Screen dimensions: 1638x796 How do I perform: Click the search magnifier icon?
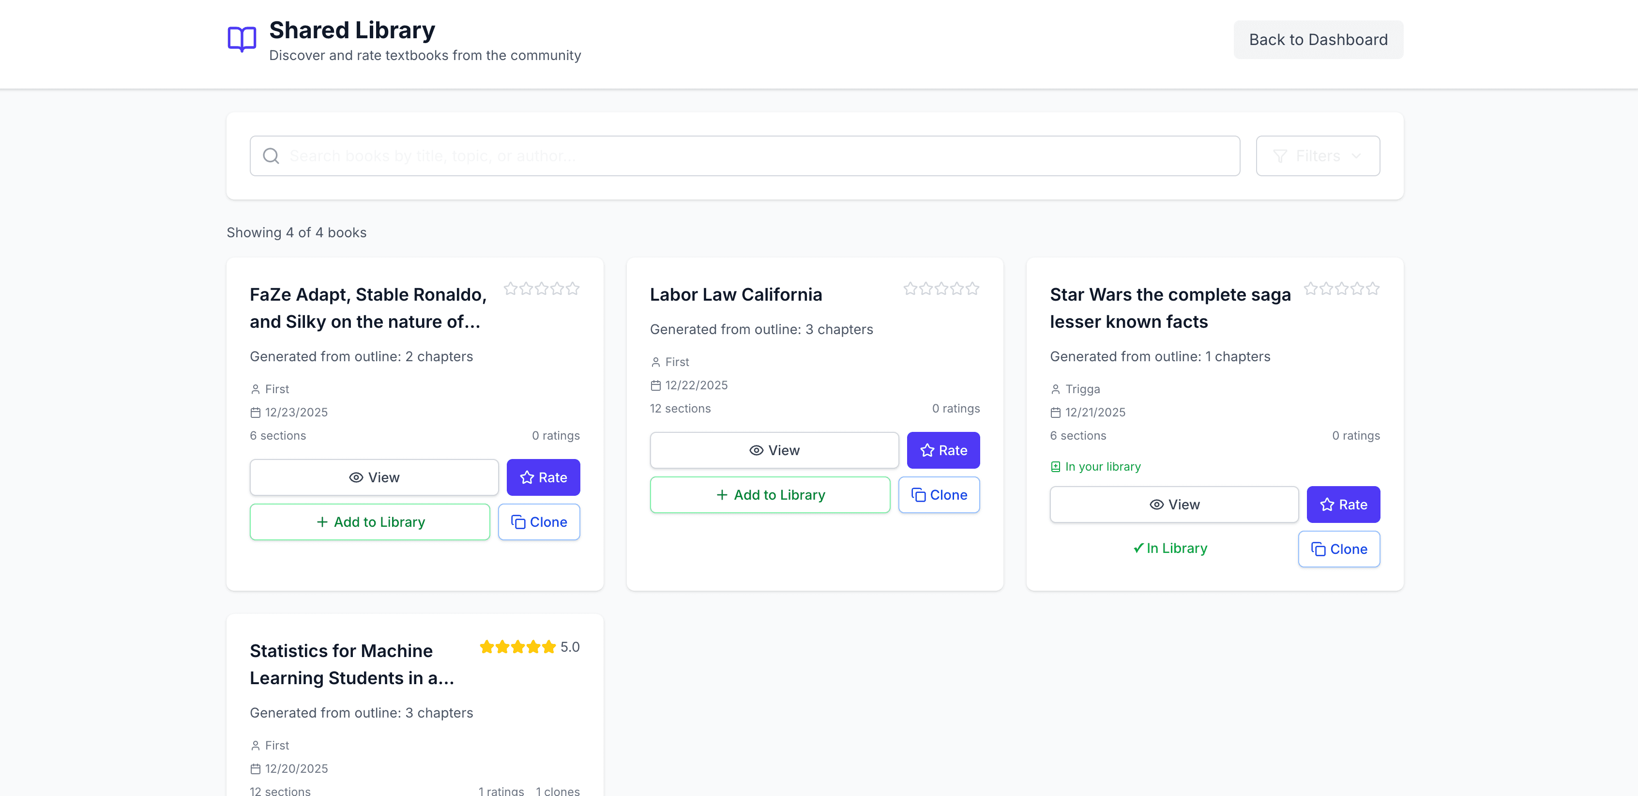(271, 156)
